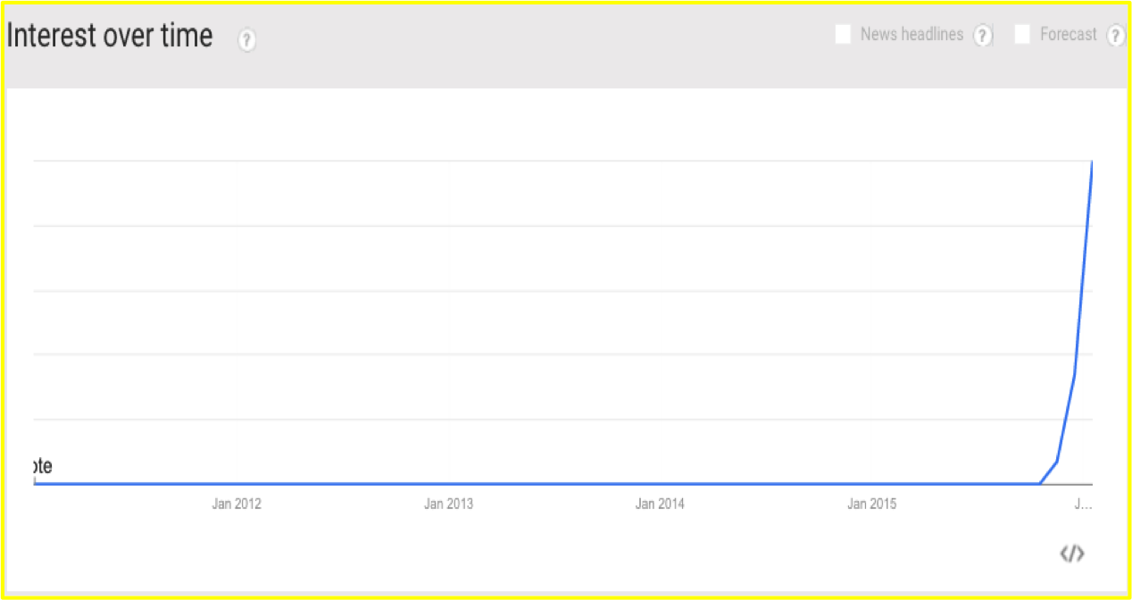Click the News headlines label text
This screenshot has height=600, width=1132.
(x=911, y=35)
